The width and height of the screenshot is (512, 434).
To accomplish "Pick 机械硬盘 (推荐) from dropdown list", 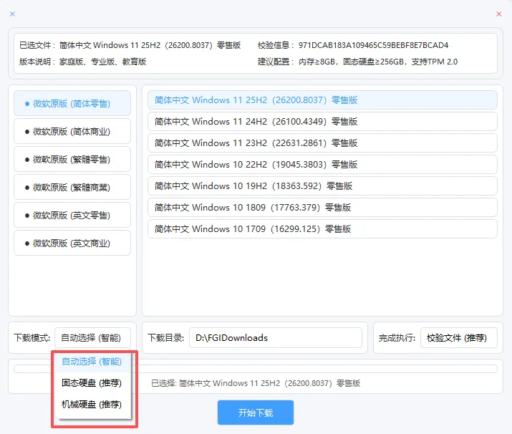I will (x=93, y=405).
